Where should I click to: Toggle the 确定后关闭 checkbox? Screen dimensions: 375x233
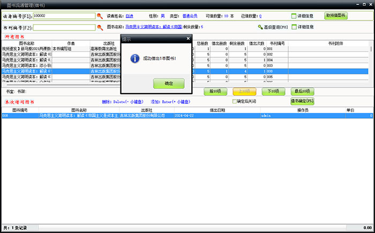pos(235,101)
